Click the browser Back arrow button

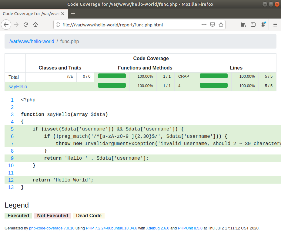[x=6, y=25]
